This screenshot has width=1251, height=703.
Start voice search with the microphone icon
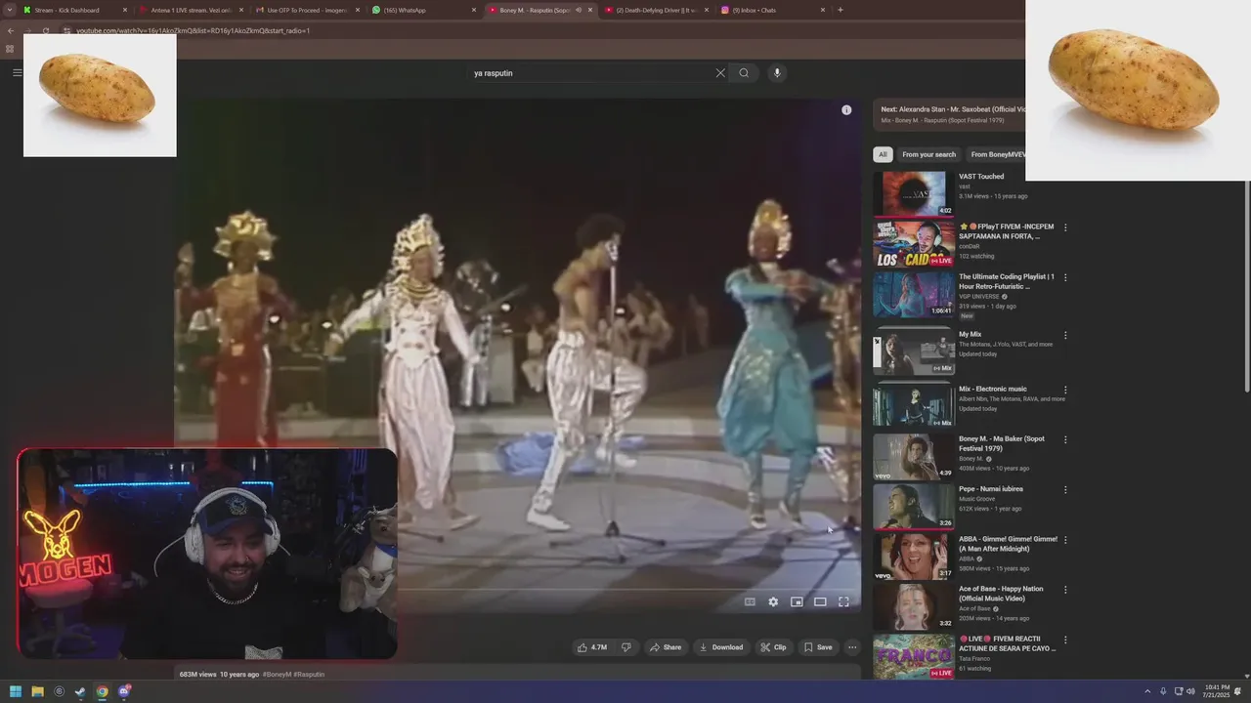click(777, 73)
